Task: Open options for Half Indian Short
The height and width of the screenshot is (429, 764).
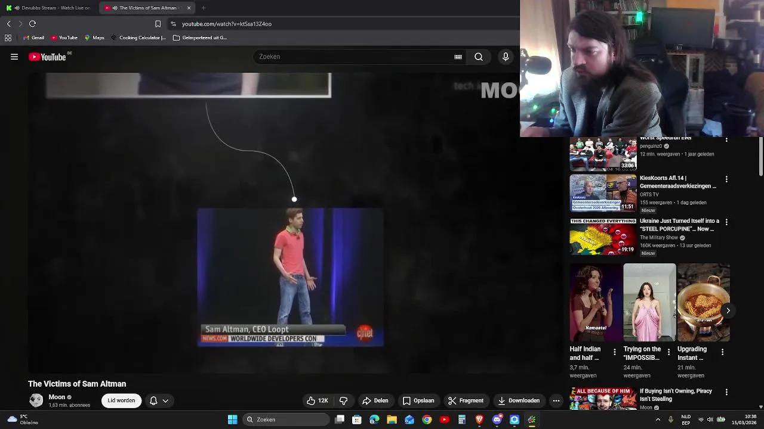Action: point(615,352)
